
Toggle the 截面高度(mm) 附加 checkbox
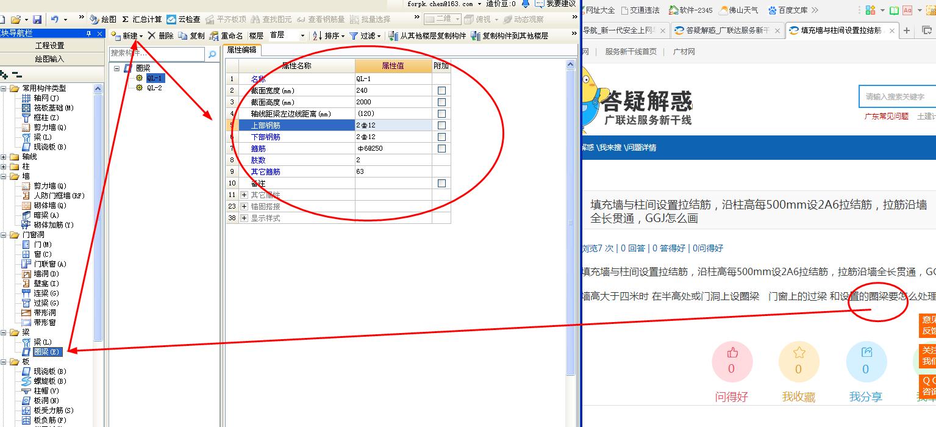(441, 102)
